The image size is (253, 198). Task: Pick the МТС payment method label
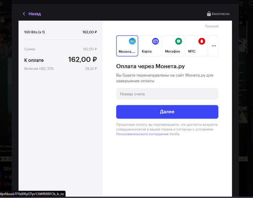[192, 52]
